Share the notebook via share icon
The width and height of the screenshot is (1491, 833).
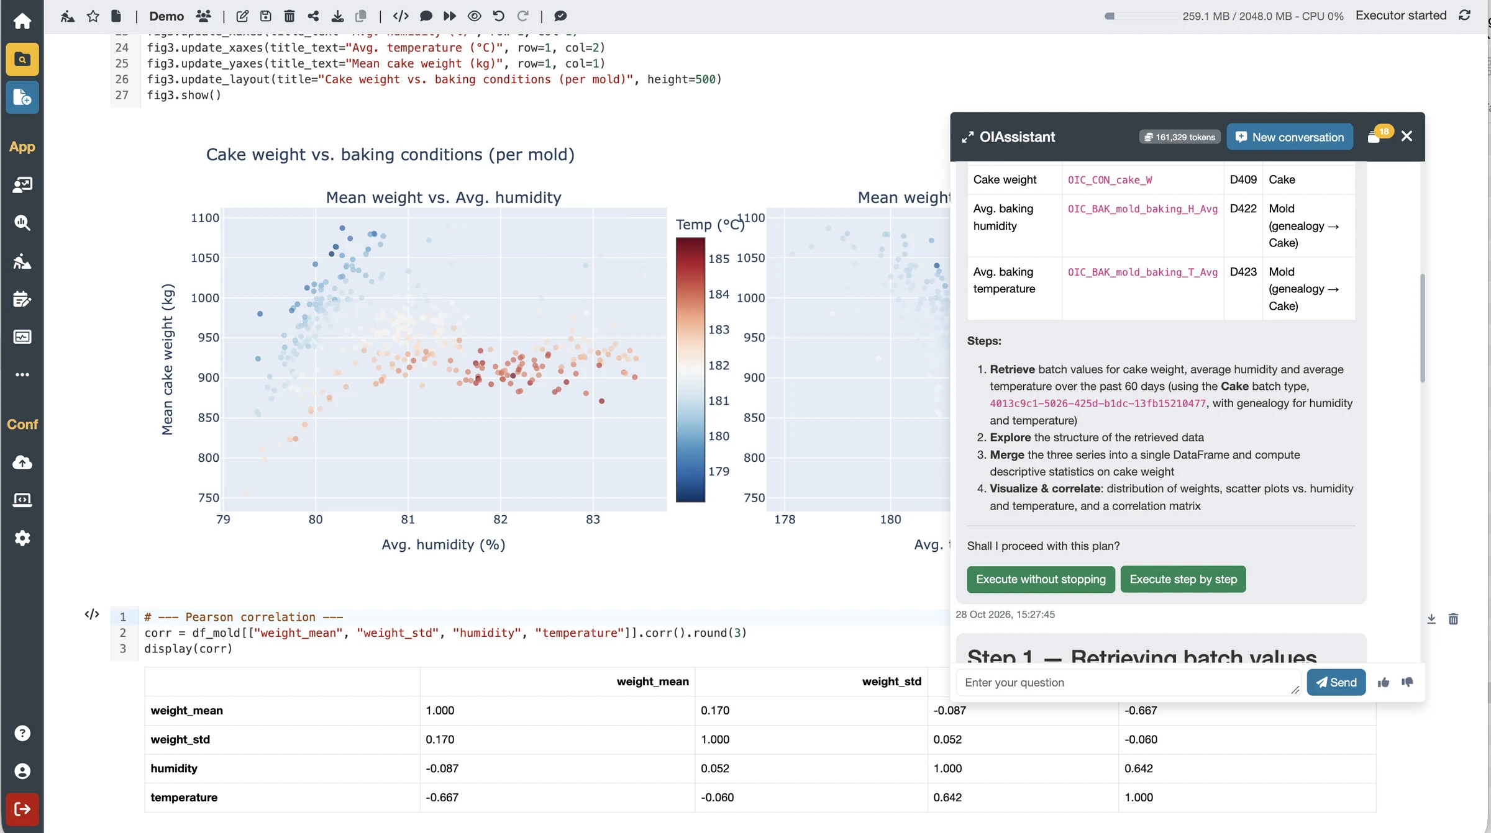(313, 16)
